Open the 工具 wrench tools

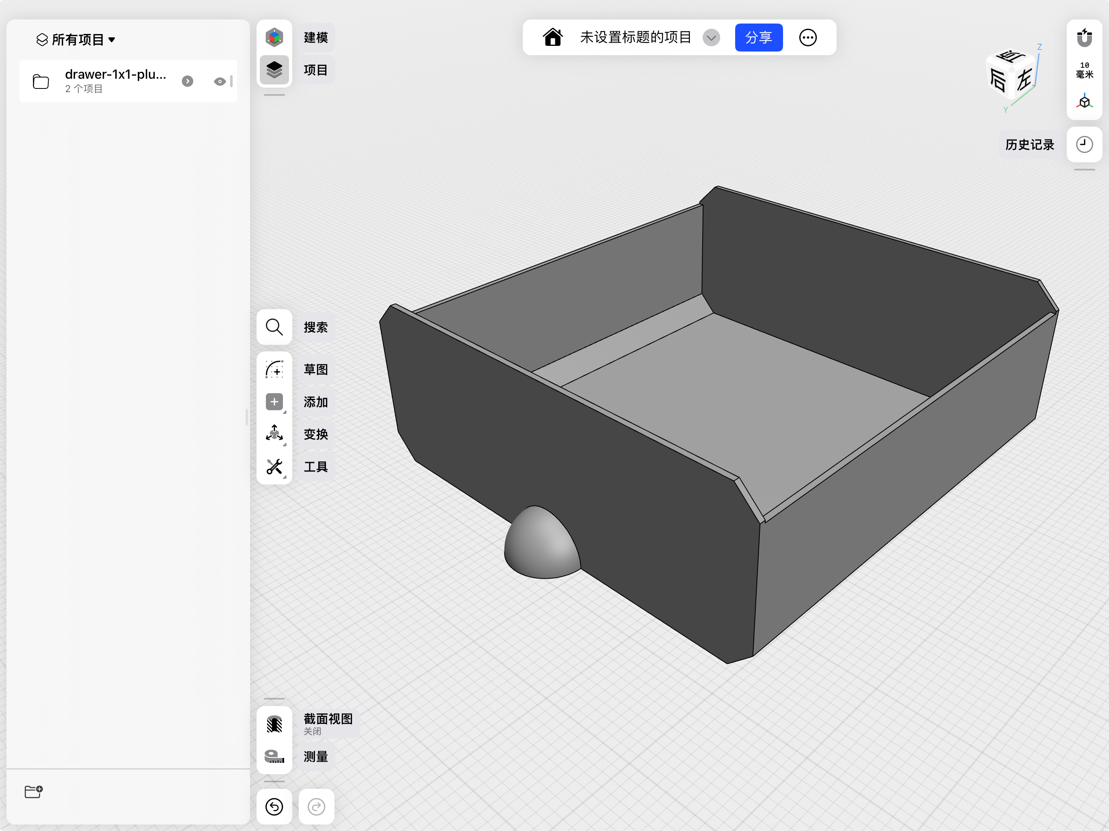[x=274, y=467]
